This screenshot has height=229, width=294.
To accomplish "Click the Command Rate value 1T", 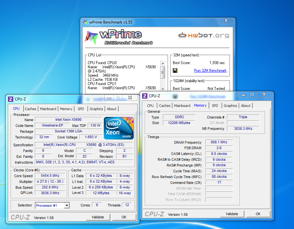I will coord(219,182).
